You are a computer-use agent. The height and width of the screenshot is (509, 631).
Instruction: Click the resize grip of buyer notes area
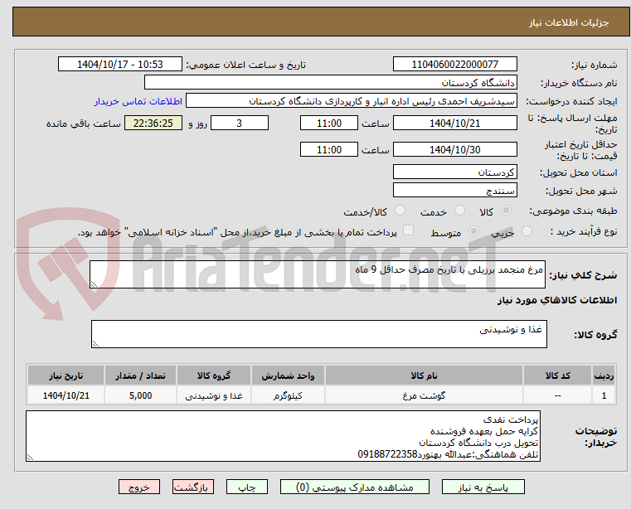click(30, 457)
